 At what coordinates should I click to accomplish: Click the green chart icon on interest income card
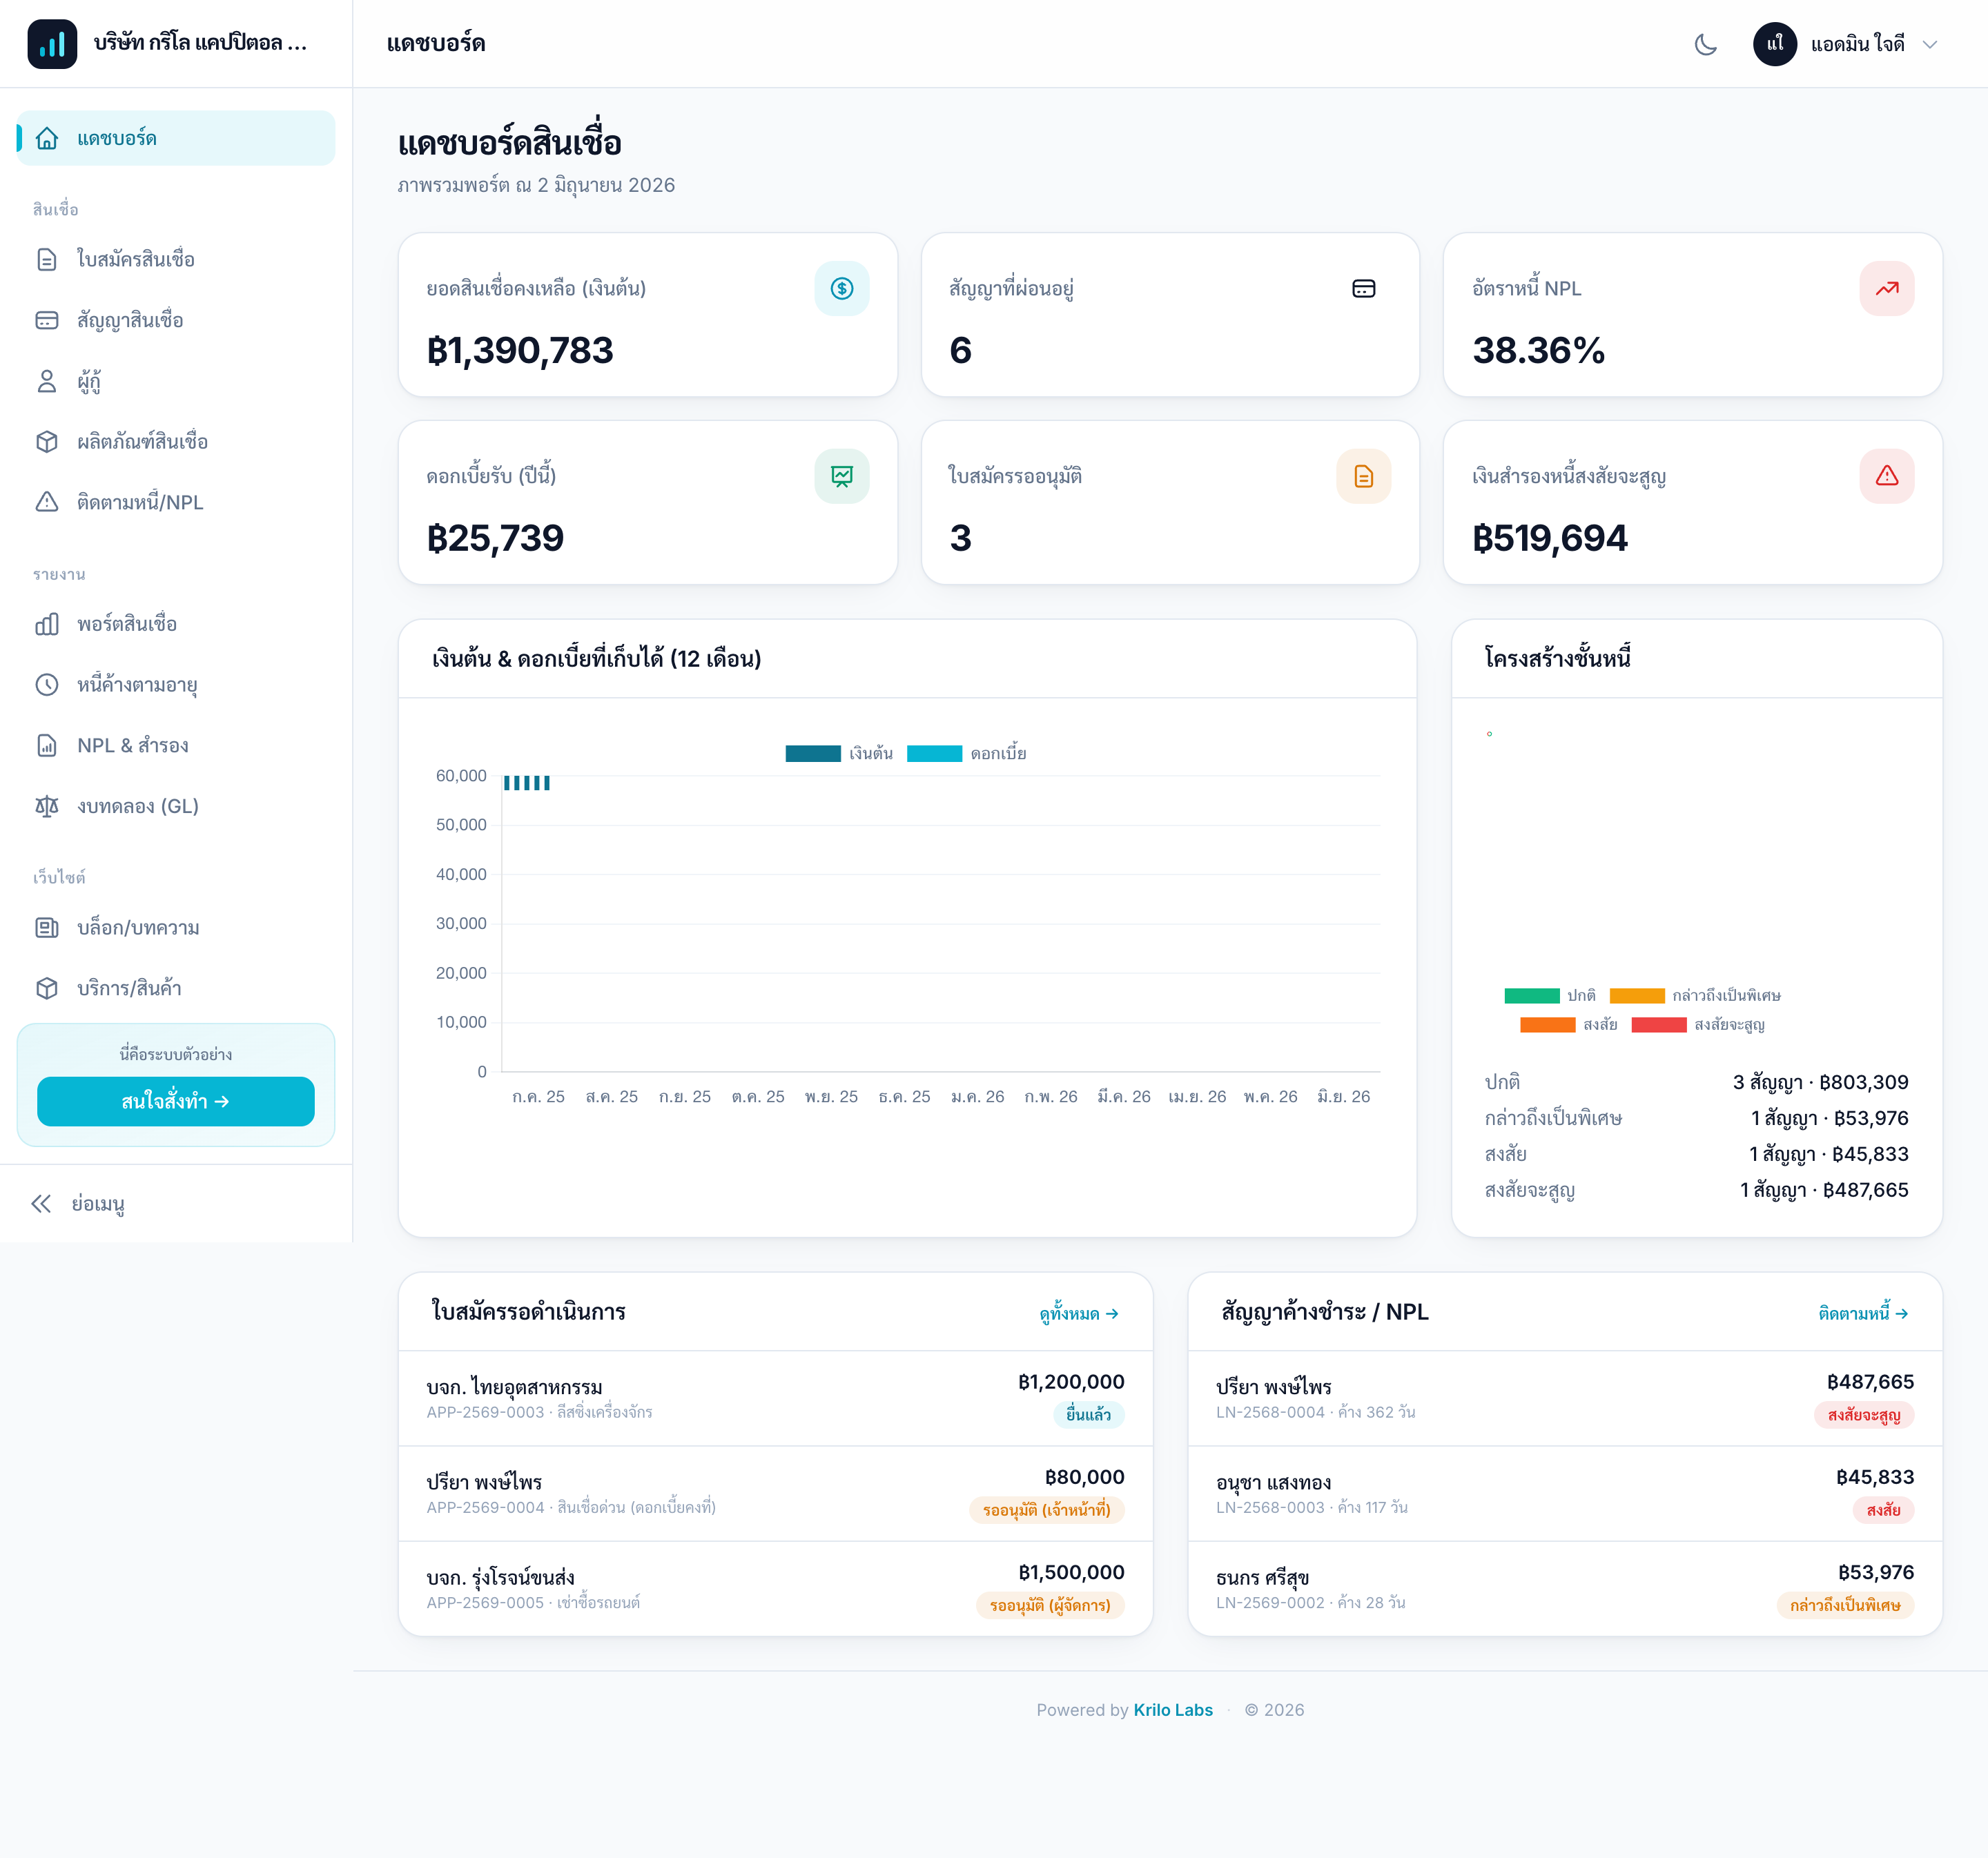(x=842, y=476)
